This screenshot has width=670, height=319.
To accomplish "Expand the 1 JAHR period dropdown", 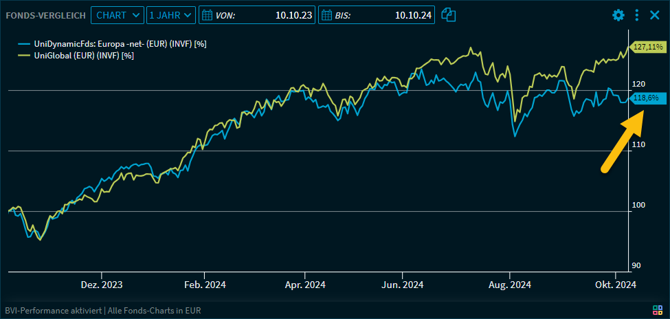I will click(x=170, y=15).
